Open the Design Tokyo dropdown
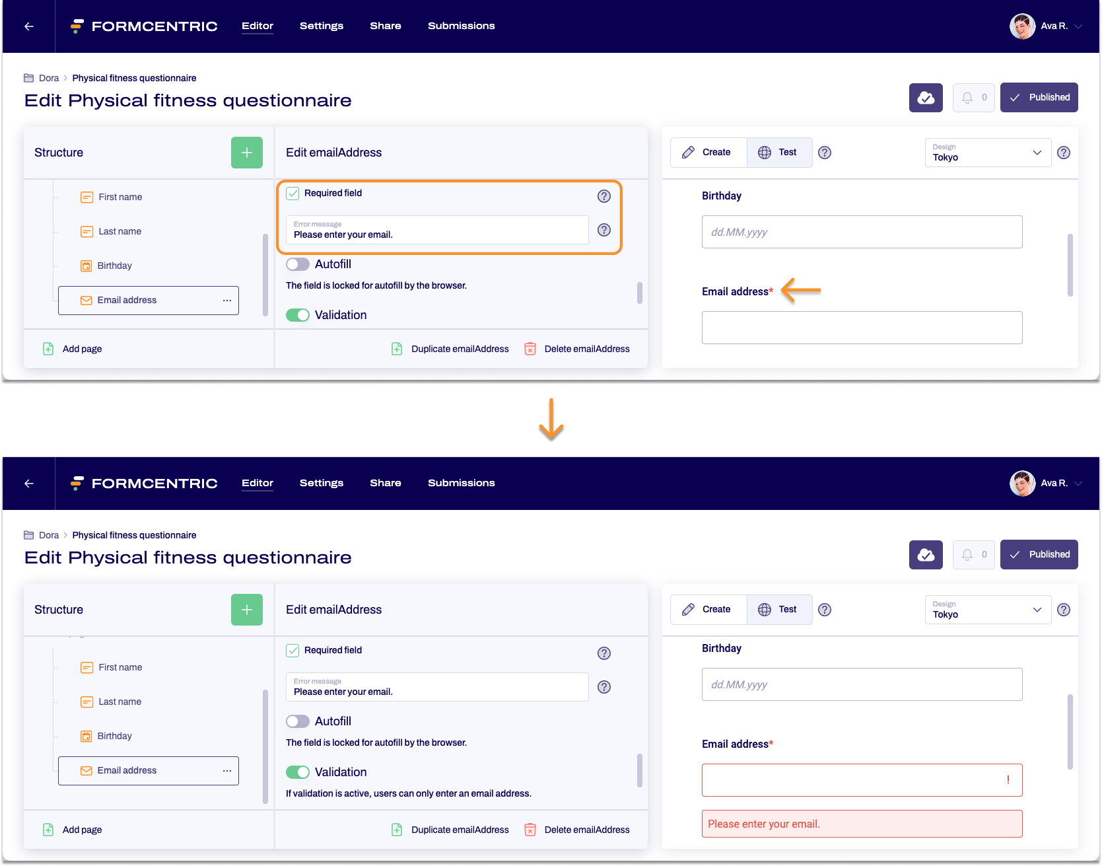Viewport: 1102px width, 866px height. coord(987,153)
